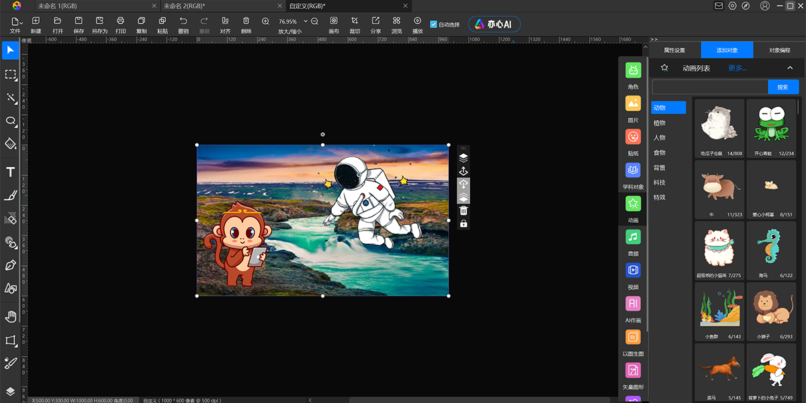Open the 文件 file menu dropdown

(x=15, y=21)
